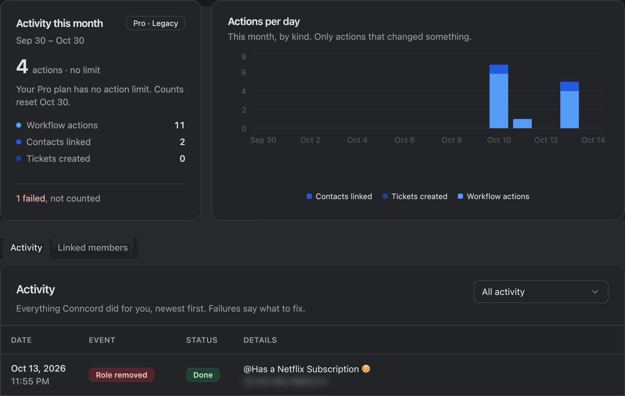Click the Pro · Legacy plan badge

pyautogui.click(x=156, y=23)
